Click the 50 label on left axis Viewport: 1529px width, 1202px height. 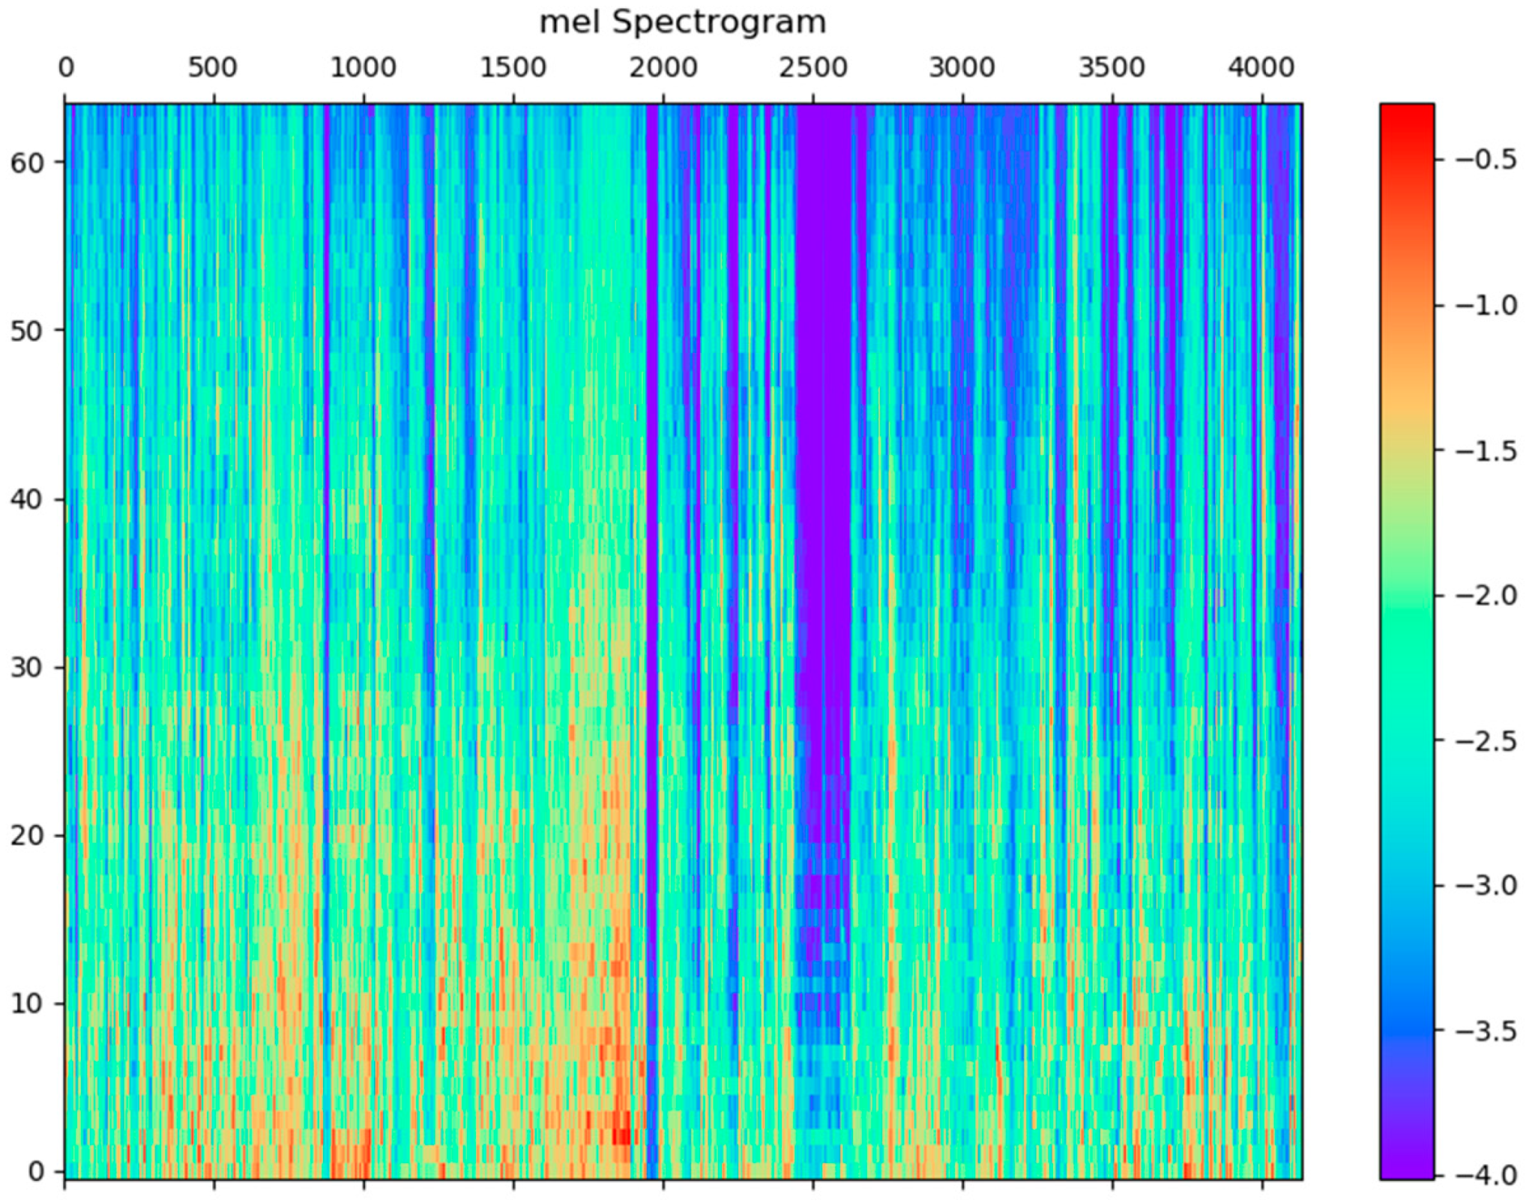tap(28, 330)
